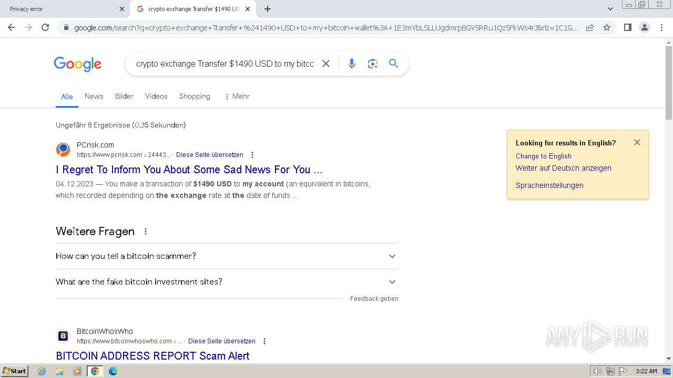
Task: Select Chrome in the taskbar
Action: click(x=95, y=371)
